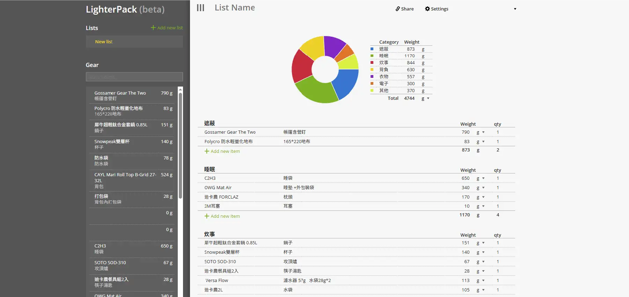Click the 165*220地布 description cell
629x297 pixels.
(297, 142)
